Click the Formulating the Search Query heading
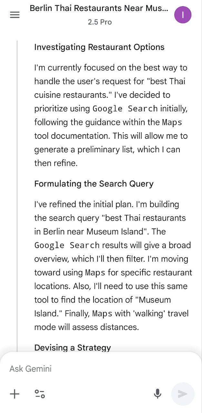 point(94,184)
